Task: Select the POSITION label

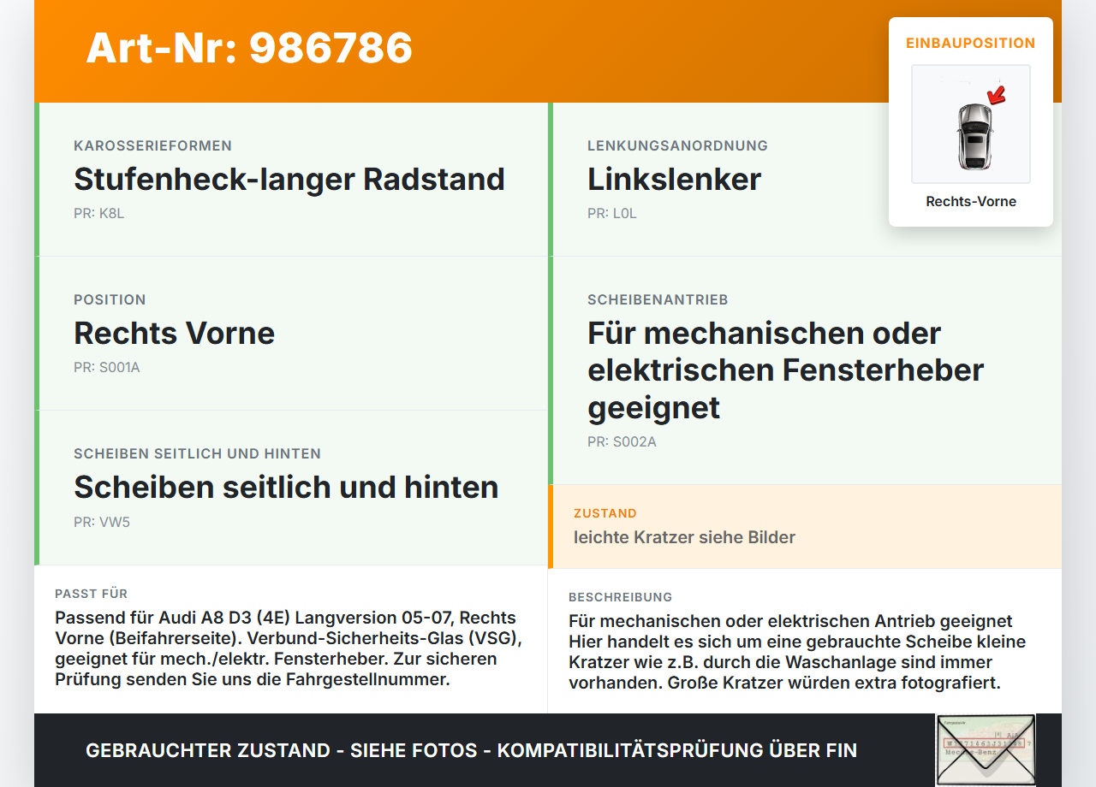Action: tap(110, 299)
